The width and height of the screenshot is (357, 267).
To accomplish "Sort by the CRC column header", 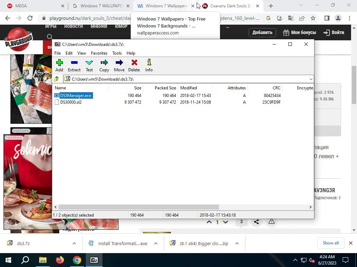I will tap(265, 88).
